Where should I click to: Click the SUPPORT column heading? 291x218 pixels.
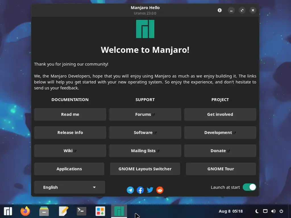[145, 100]
